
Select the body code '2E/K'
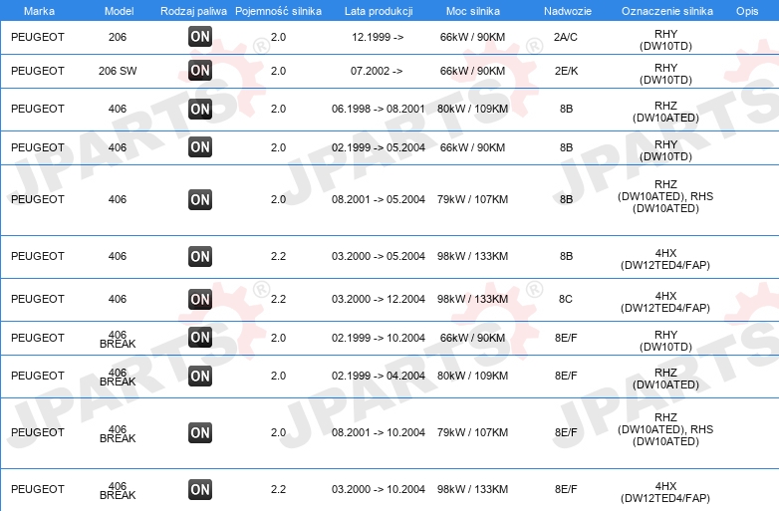567,71
